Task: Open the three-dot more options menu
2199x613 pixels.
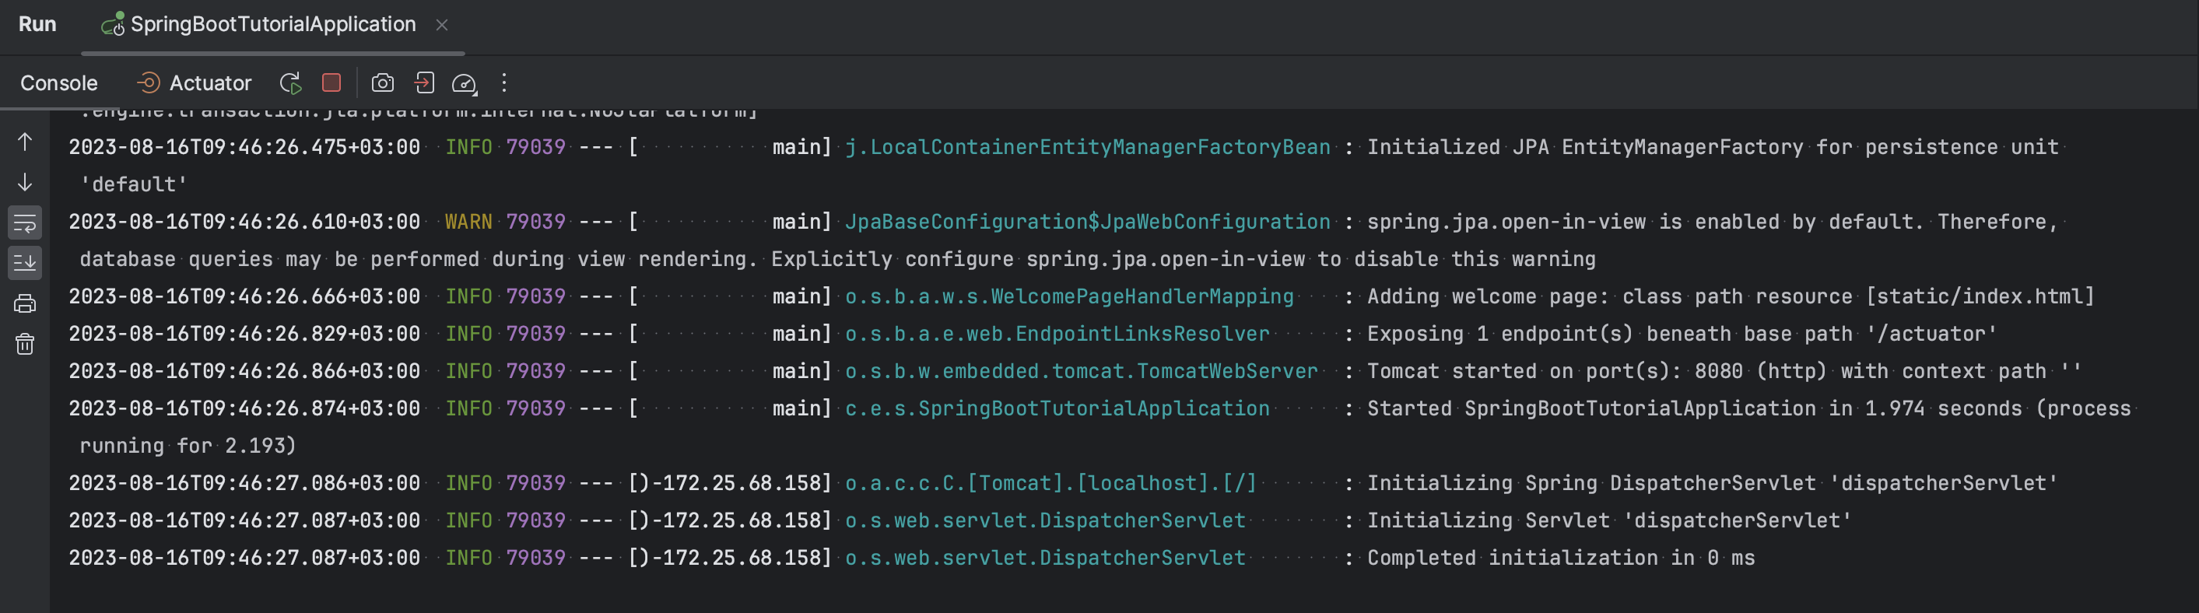Action: [504, 82]
